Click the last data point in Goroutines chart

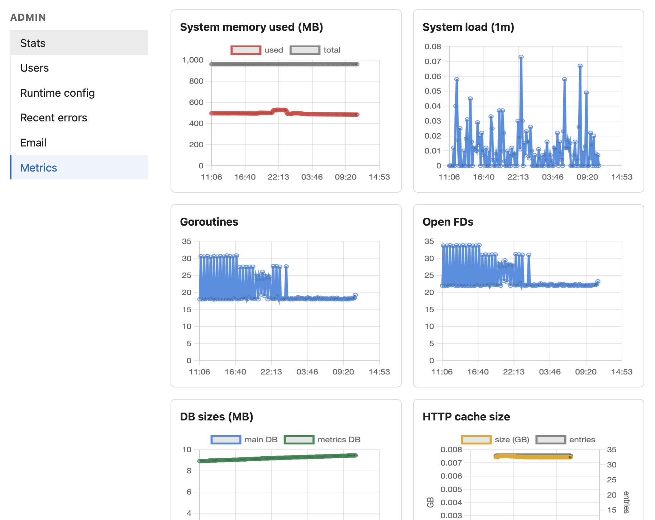355,295
